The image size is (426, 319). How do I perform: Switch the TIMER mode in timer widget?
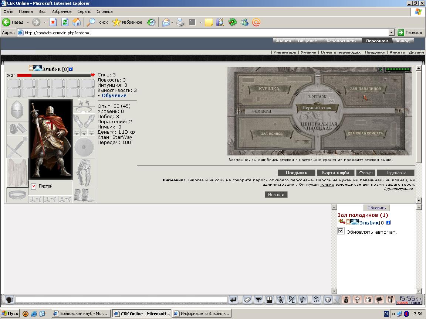pos(415,303)
